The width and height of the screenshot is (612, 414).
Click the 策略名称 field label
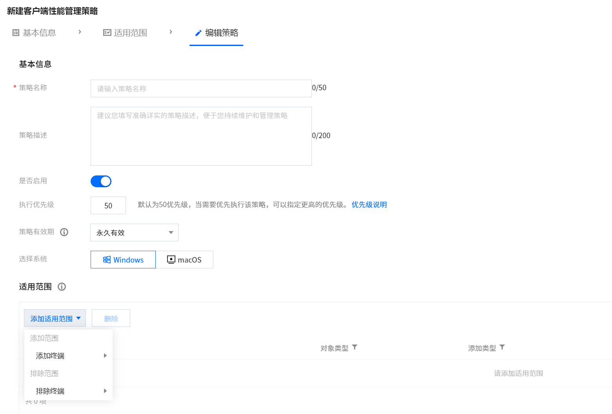click(33, 88)
